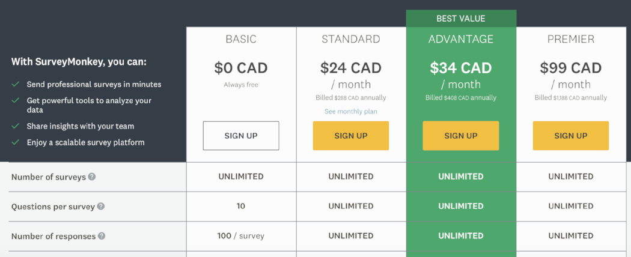Click help icon beside Number of surveys
The height and width of the screenshot is (257, 631).
92,177
